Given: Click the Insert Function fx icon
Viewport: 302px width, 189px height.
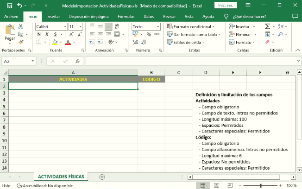Looking at the screenshot, I should pos(77,61).
